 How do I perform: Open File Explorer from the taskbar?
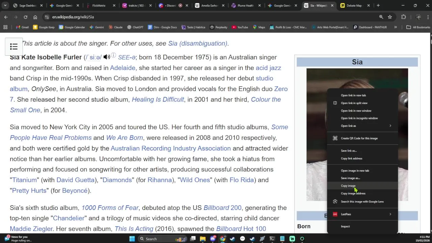202,239
